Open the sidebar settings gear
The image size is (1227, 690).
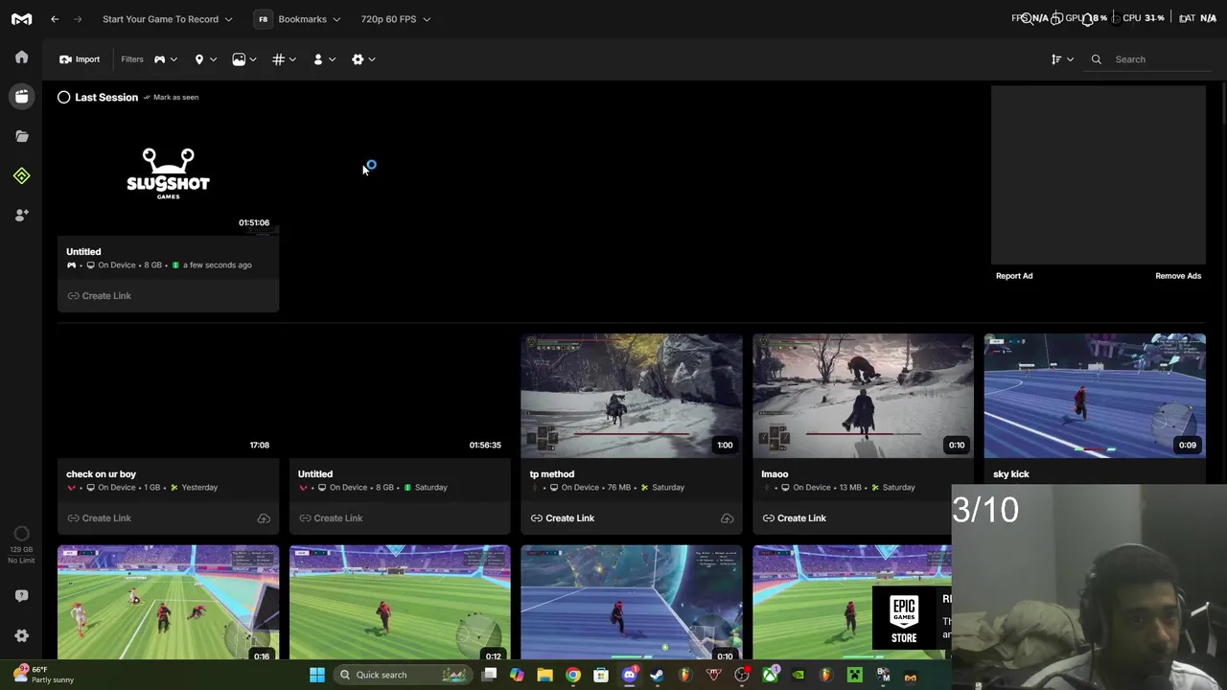point(21,635)
